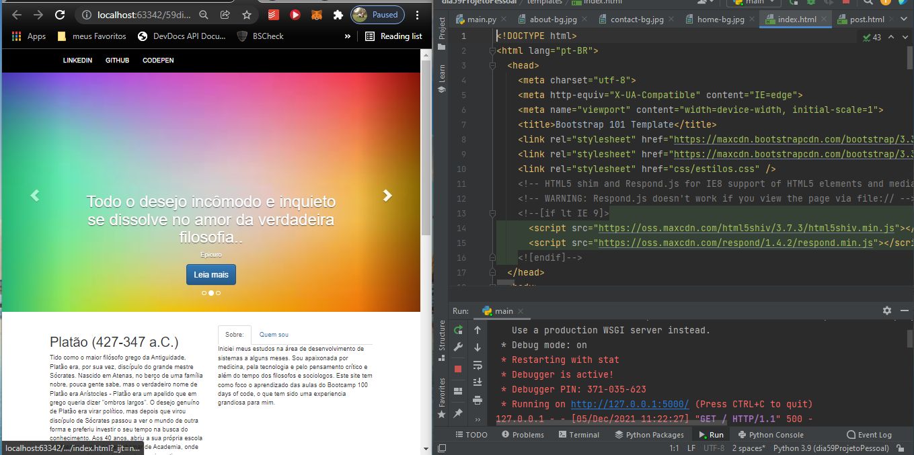Click the Leia mais button
The width and height of the screenshot is (914, 455).
(x=211, y=274)
